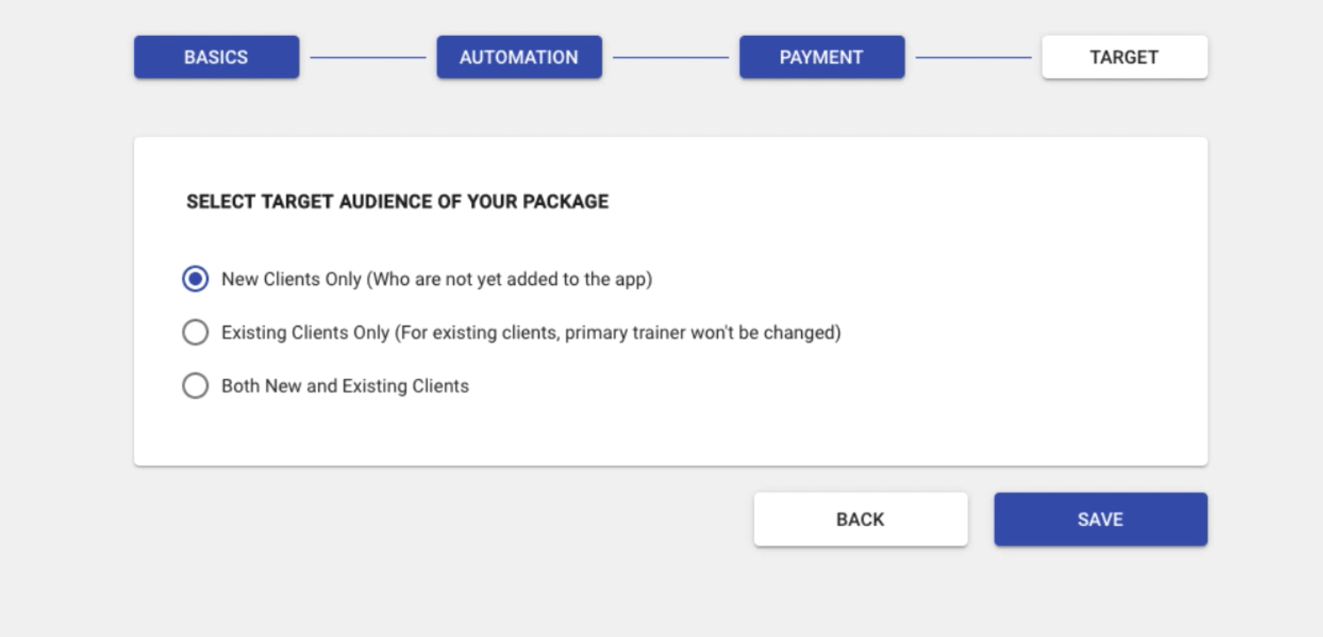Screen dimensions: 1323x637
Task: Save the package with SAVE button
Action: tap(1100, 519)
